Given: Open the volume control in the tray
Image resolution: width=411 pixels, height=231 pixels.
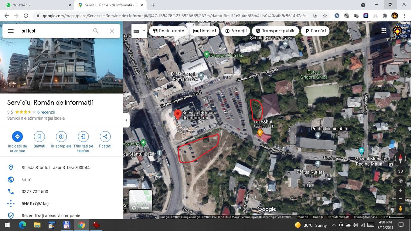Looking at the screenshot, I should [x=355, y=225].
